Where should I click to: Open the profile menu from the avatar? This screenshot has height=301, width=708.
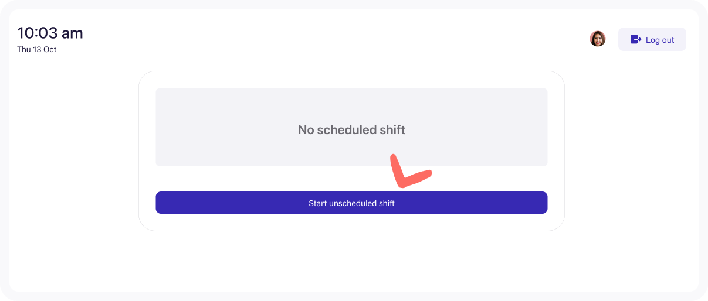coord(598,39)
